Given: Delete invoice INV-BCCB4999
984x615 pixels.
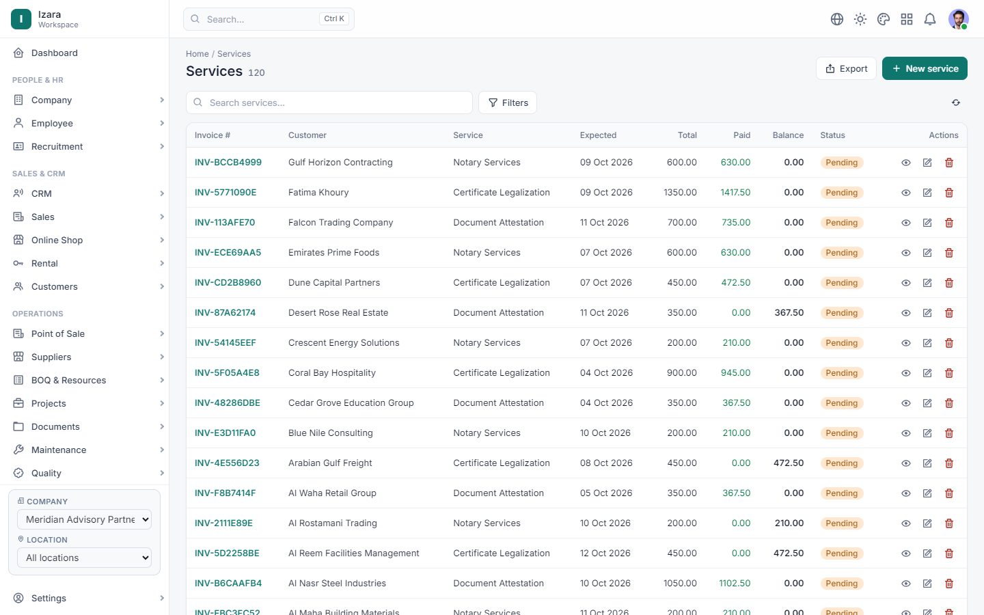Looking at the screenshot, I should pyautogui.click(x=949, y=163).
